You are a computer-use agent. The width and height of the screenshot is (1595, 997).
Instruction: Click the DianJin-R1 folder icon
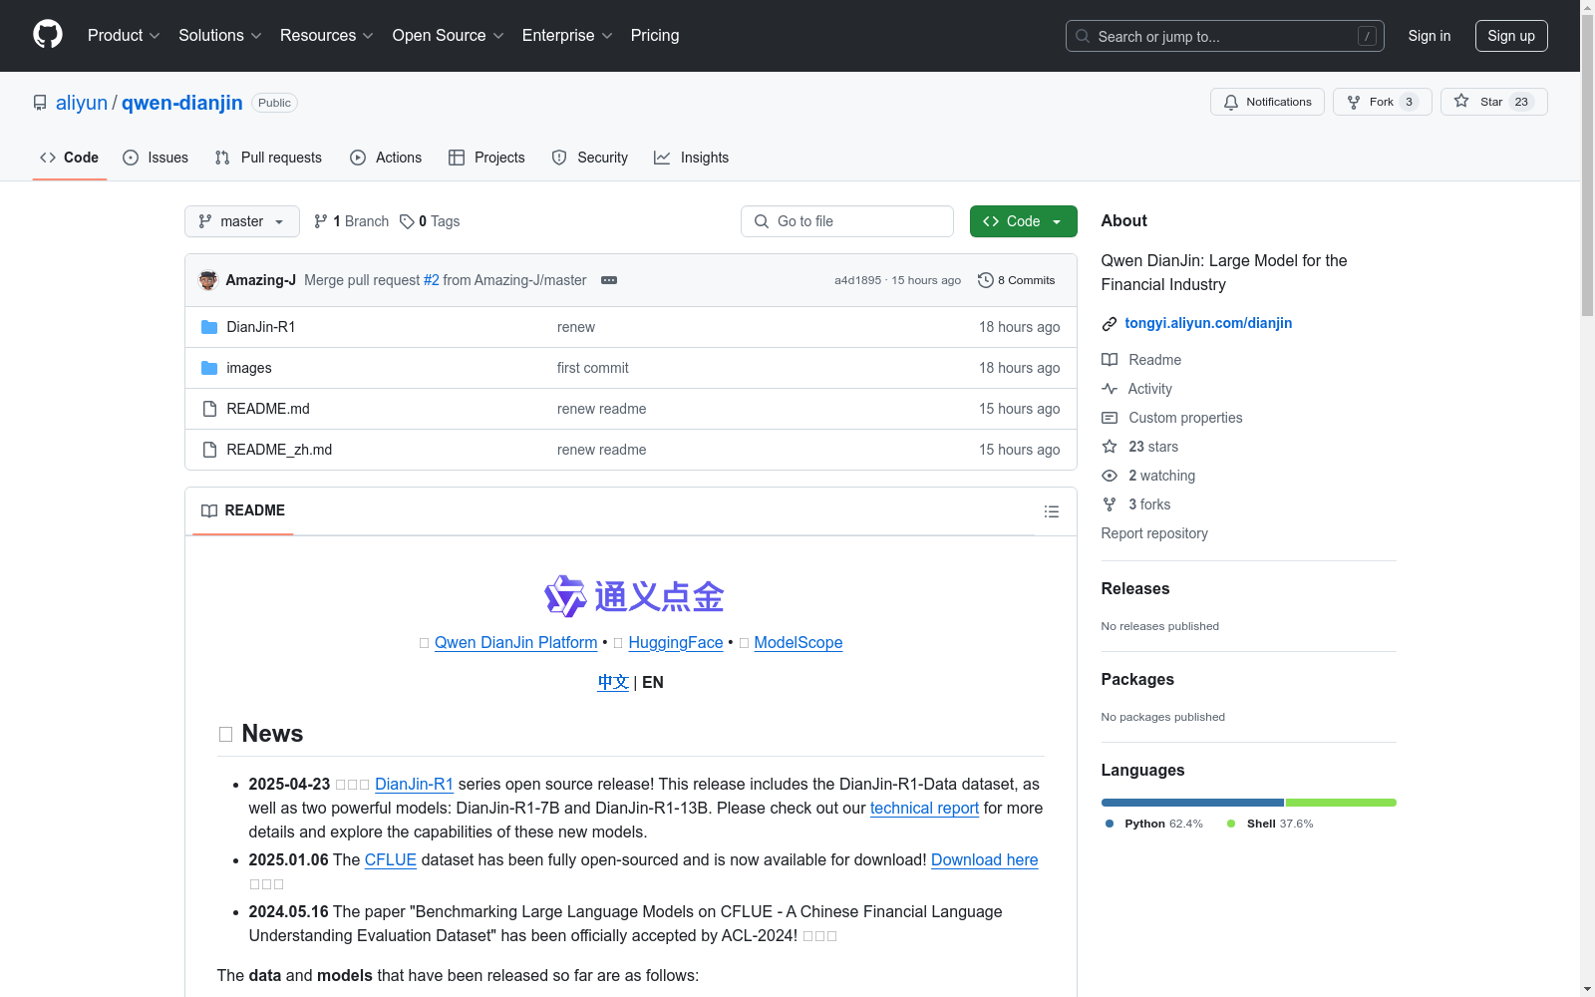click(x=209, y=327)
